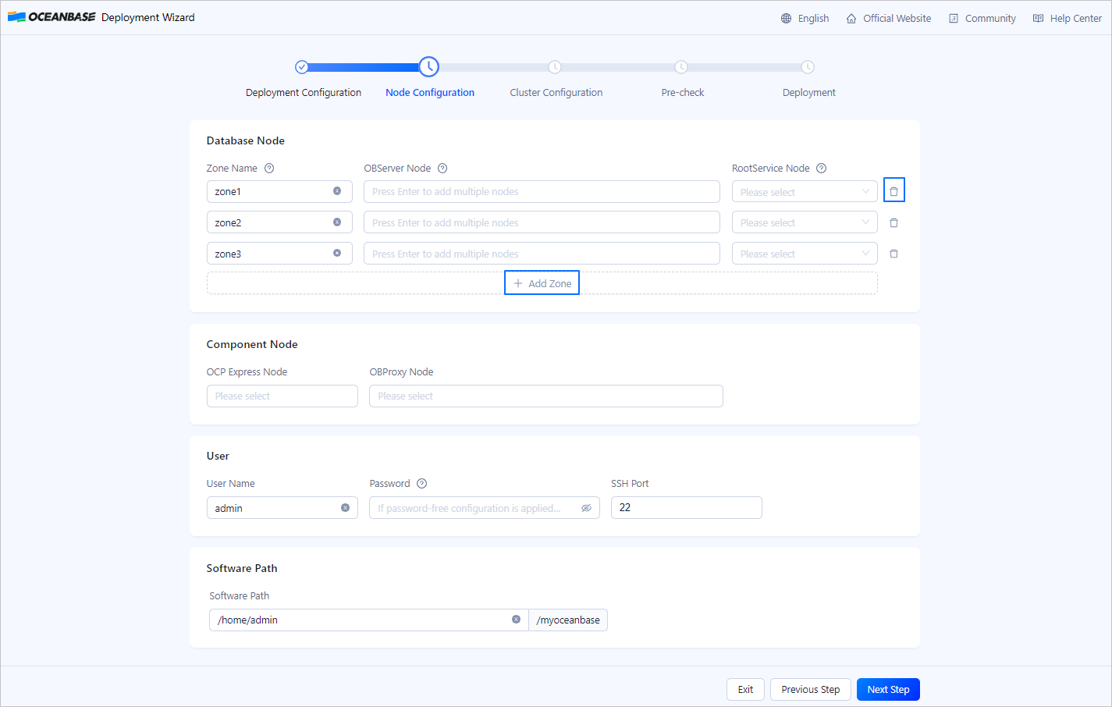Image resolution: width=1112 pixels, height=707 pixels.
Task: Select Cluster Configuration step label
Action: (x=556, y=92)
